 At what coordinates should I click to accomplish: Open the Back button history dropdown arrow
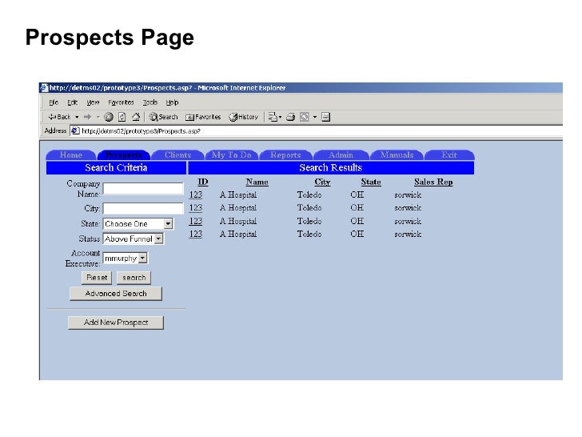click(x=77, y=117)
